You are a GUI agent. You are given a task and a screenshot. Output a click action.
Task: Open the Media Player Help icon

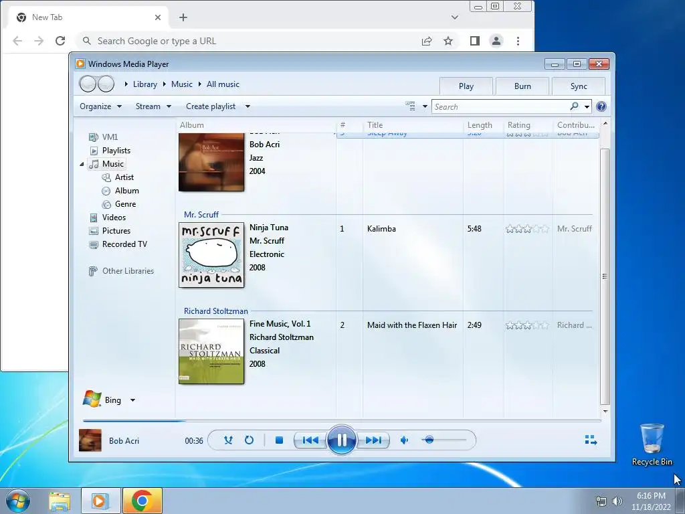[x=601, y=106]
